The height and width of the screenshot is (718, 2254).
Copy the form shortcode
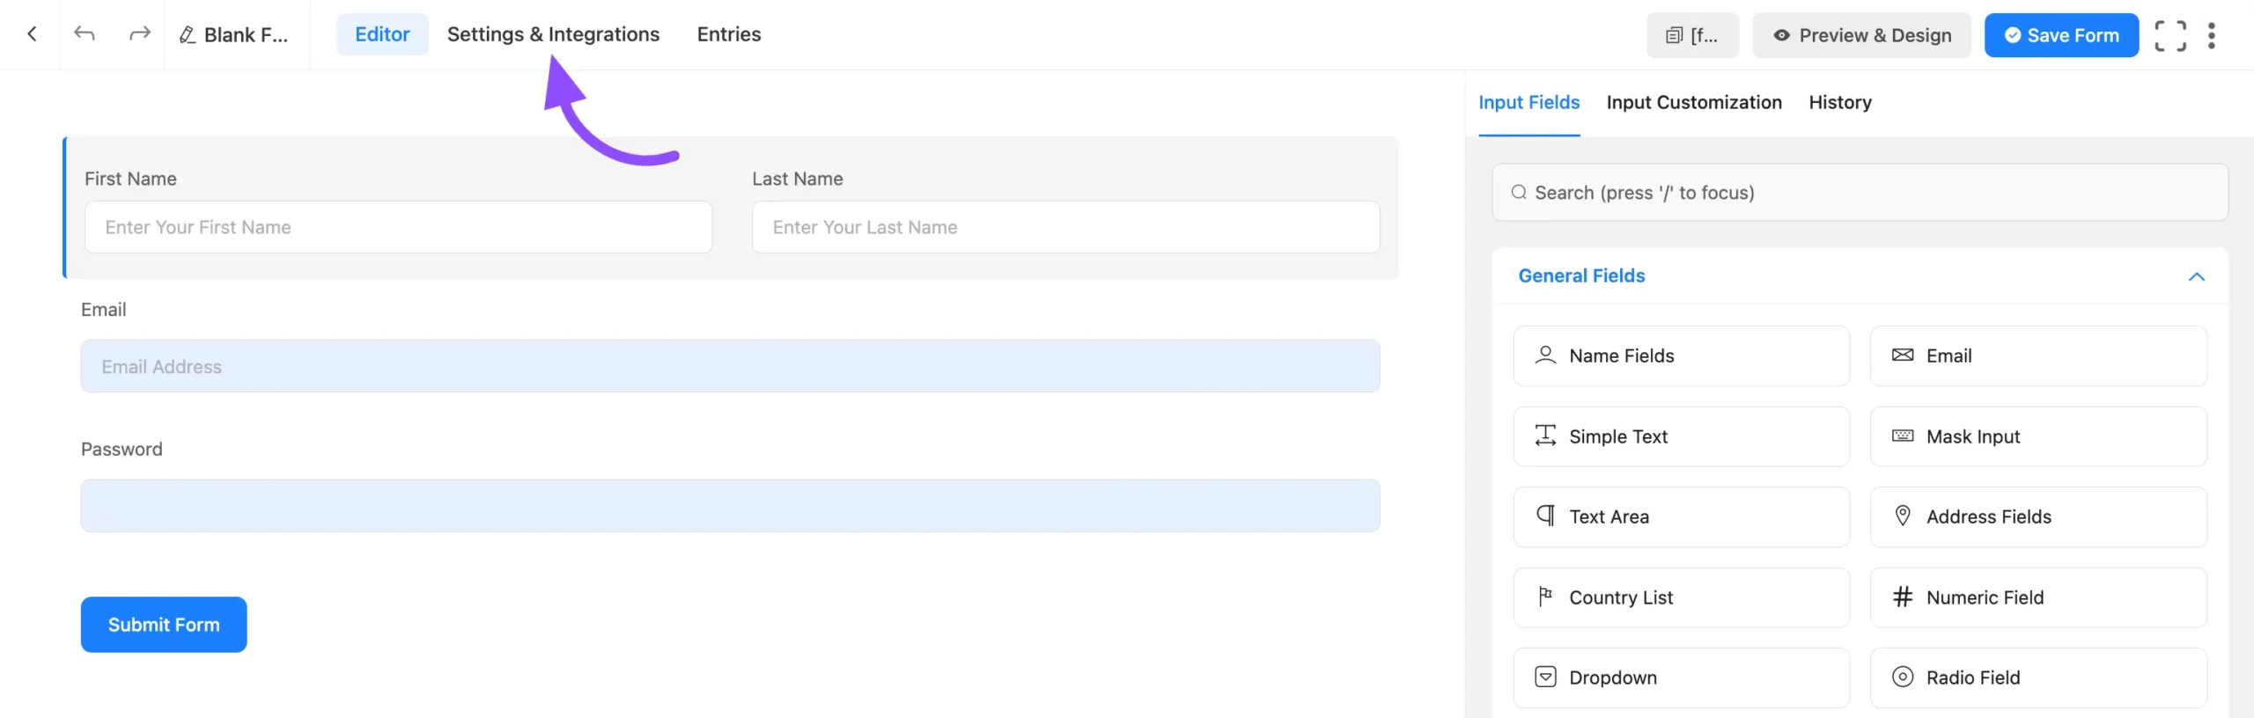click(1691, 35)
